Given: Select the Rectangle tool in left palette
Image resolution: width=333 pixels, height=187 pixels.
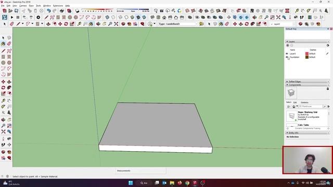Looking at the screenshot, I should click(3, 57).
